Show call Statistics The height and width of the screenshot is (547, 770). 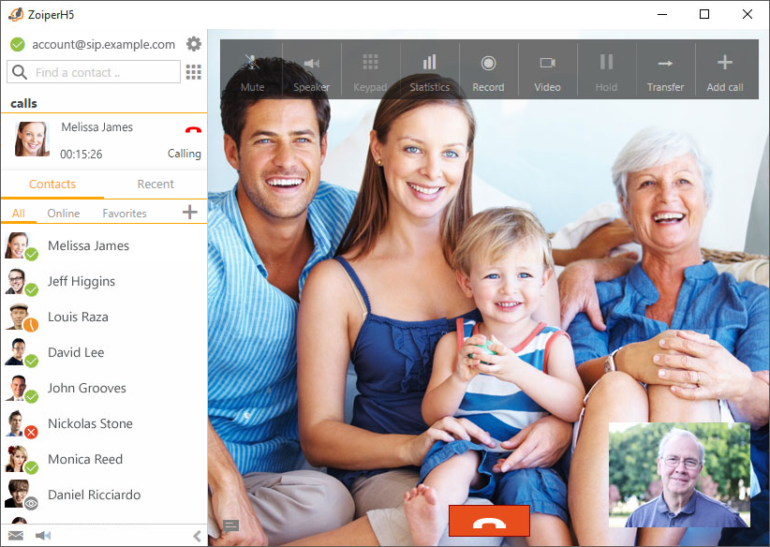pos(429,71)
